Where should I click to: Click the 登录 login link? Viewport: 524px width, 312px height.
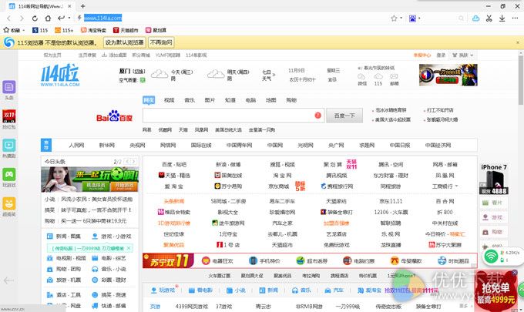(441, 55)
